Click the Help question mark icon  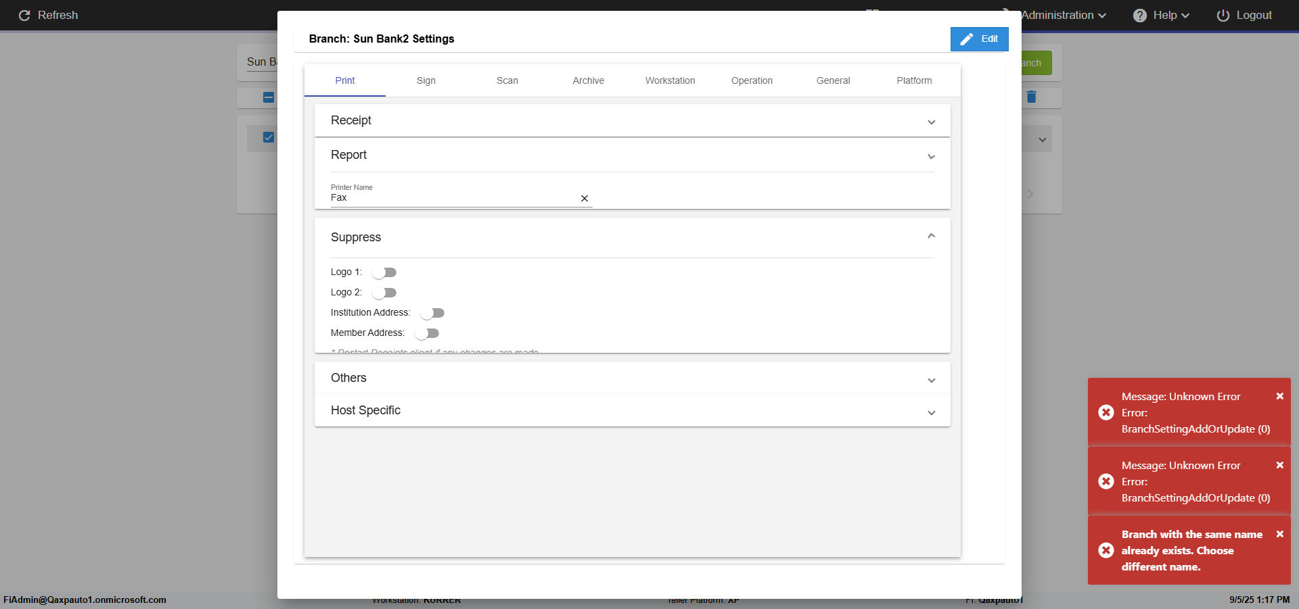(1140, 16)
